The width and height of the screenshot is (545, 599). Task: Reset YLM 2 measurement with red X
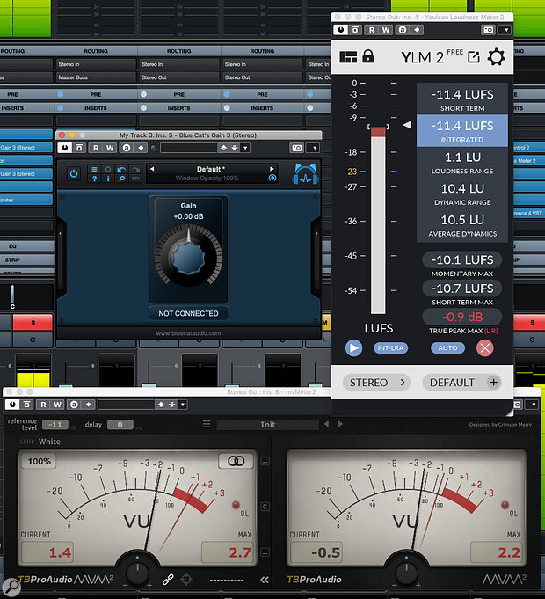pyautogui.click(x=484, y=348)
